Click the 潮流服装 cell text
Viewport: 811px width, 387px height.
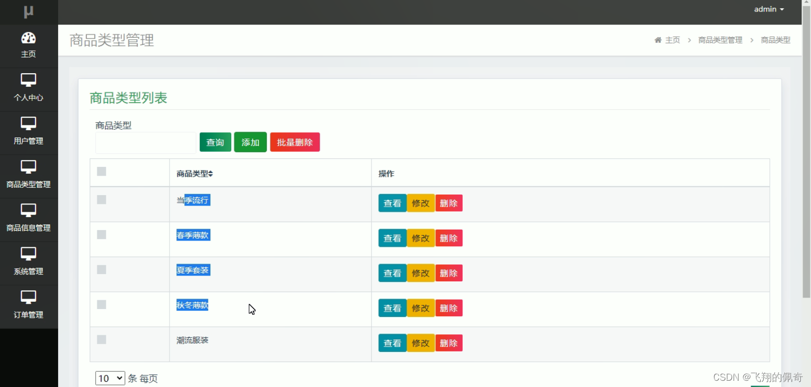(x=193, y=340)
